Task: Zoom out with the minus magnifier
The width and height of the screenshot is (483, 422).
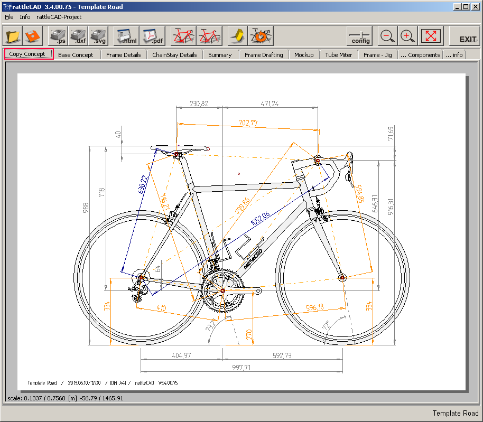Action: pos(387,36)
